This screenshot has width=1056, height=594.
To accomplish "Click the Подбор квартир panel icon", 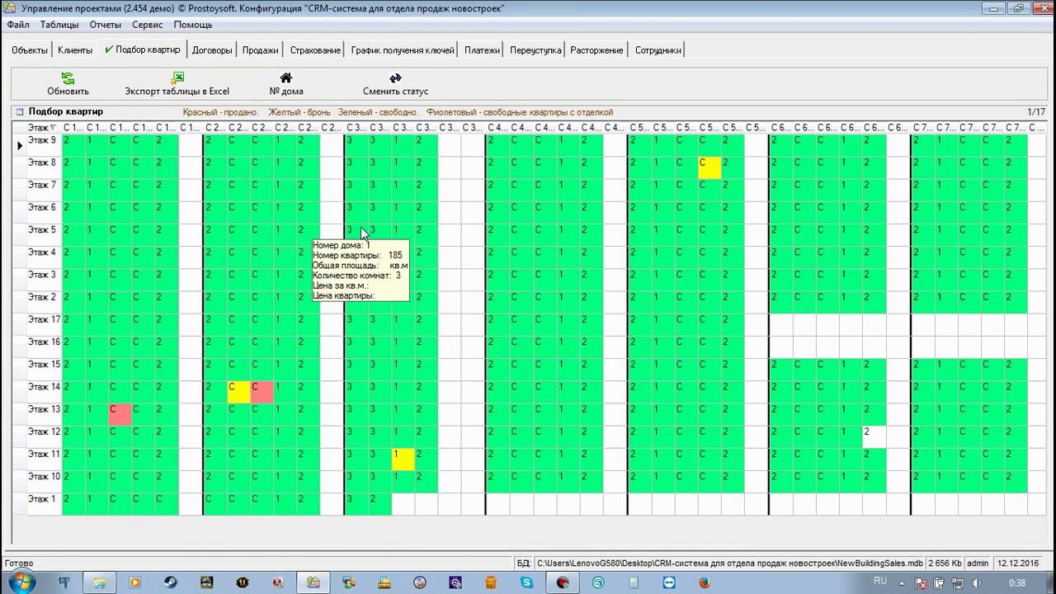I will pyautogui.click(x=19, y=111).
